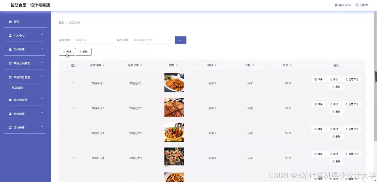Sort table by 材料 column arrows
This screenshot has width=377, height=182.
pos(216,65)
